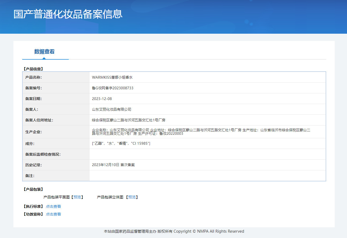Click the empty 备注 value cell
This screenshot has height=238, width=347.
click(207, 176)
